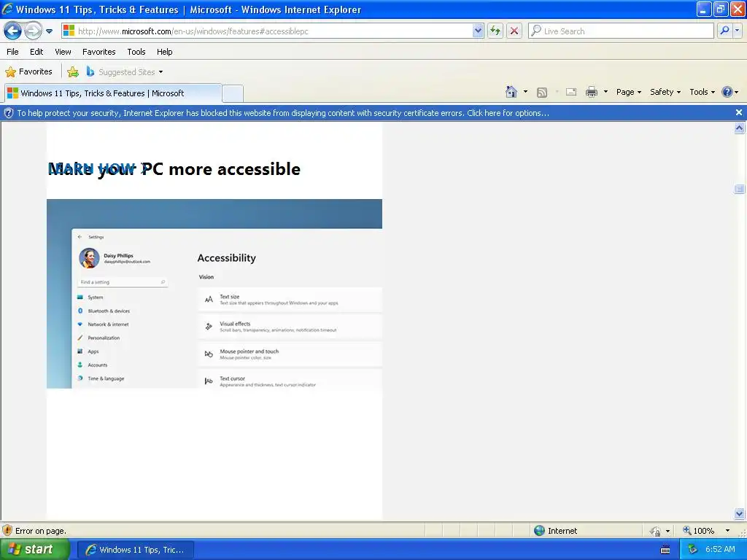Open the recent pages dropdown arrow
The width and height of the screenshot is (747, 560).
pos(49,31)
